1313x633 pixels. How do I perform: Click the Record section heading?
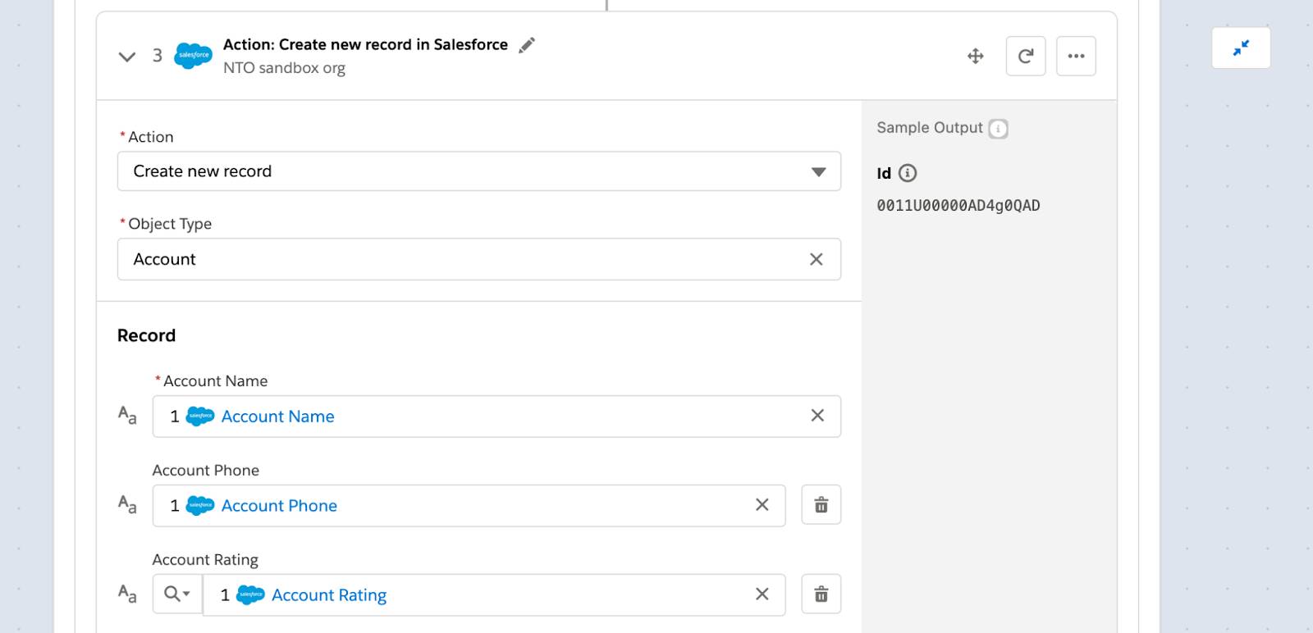pyautogui.click(x=146, y=335)
